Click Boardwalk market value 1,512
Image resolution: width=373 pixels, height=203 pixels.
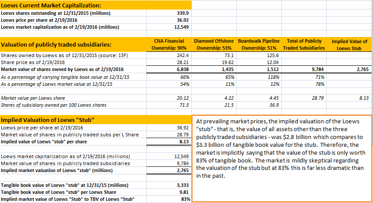click(x=273, y=69)
